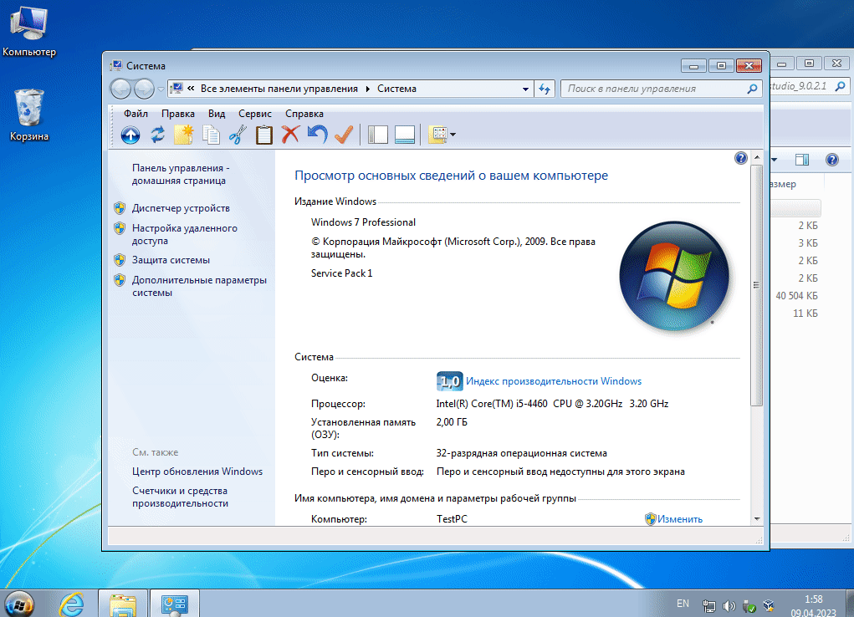The image size is (854, 617).
Task: Click the Все элементы панели управления breadcrumb
Action: [279, 89]
